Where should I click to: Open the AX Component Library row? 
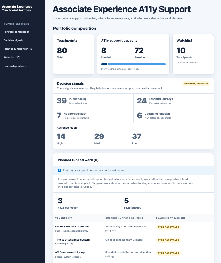[133, 254]
